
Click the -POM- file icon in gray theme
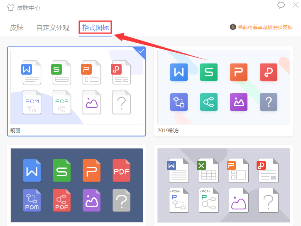pos(179,200)
